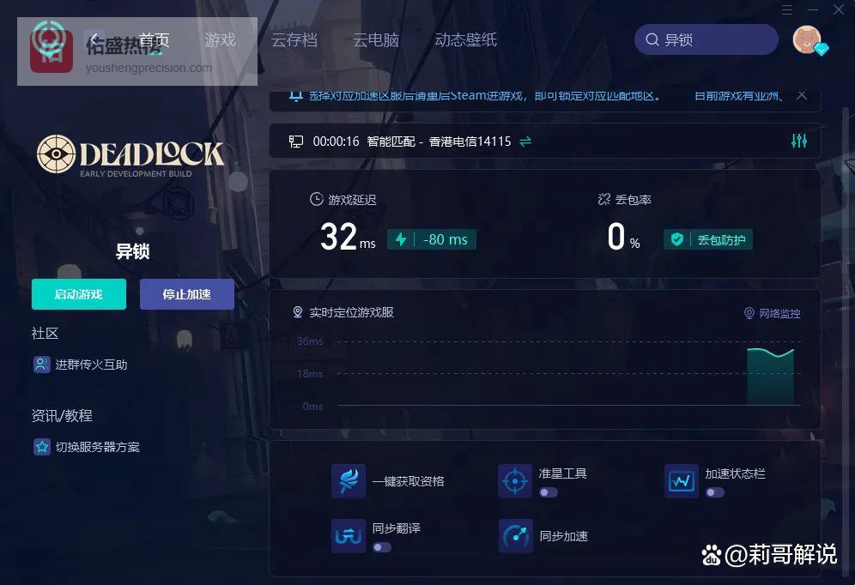This screenshot has width=855, height=585.
Task: Enable the 加速状态栏 switch
Action: pos(715,492)
